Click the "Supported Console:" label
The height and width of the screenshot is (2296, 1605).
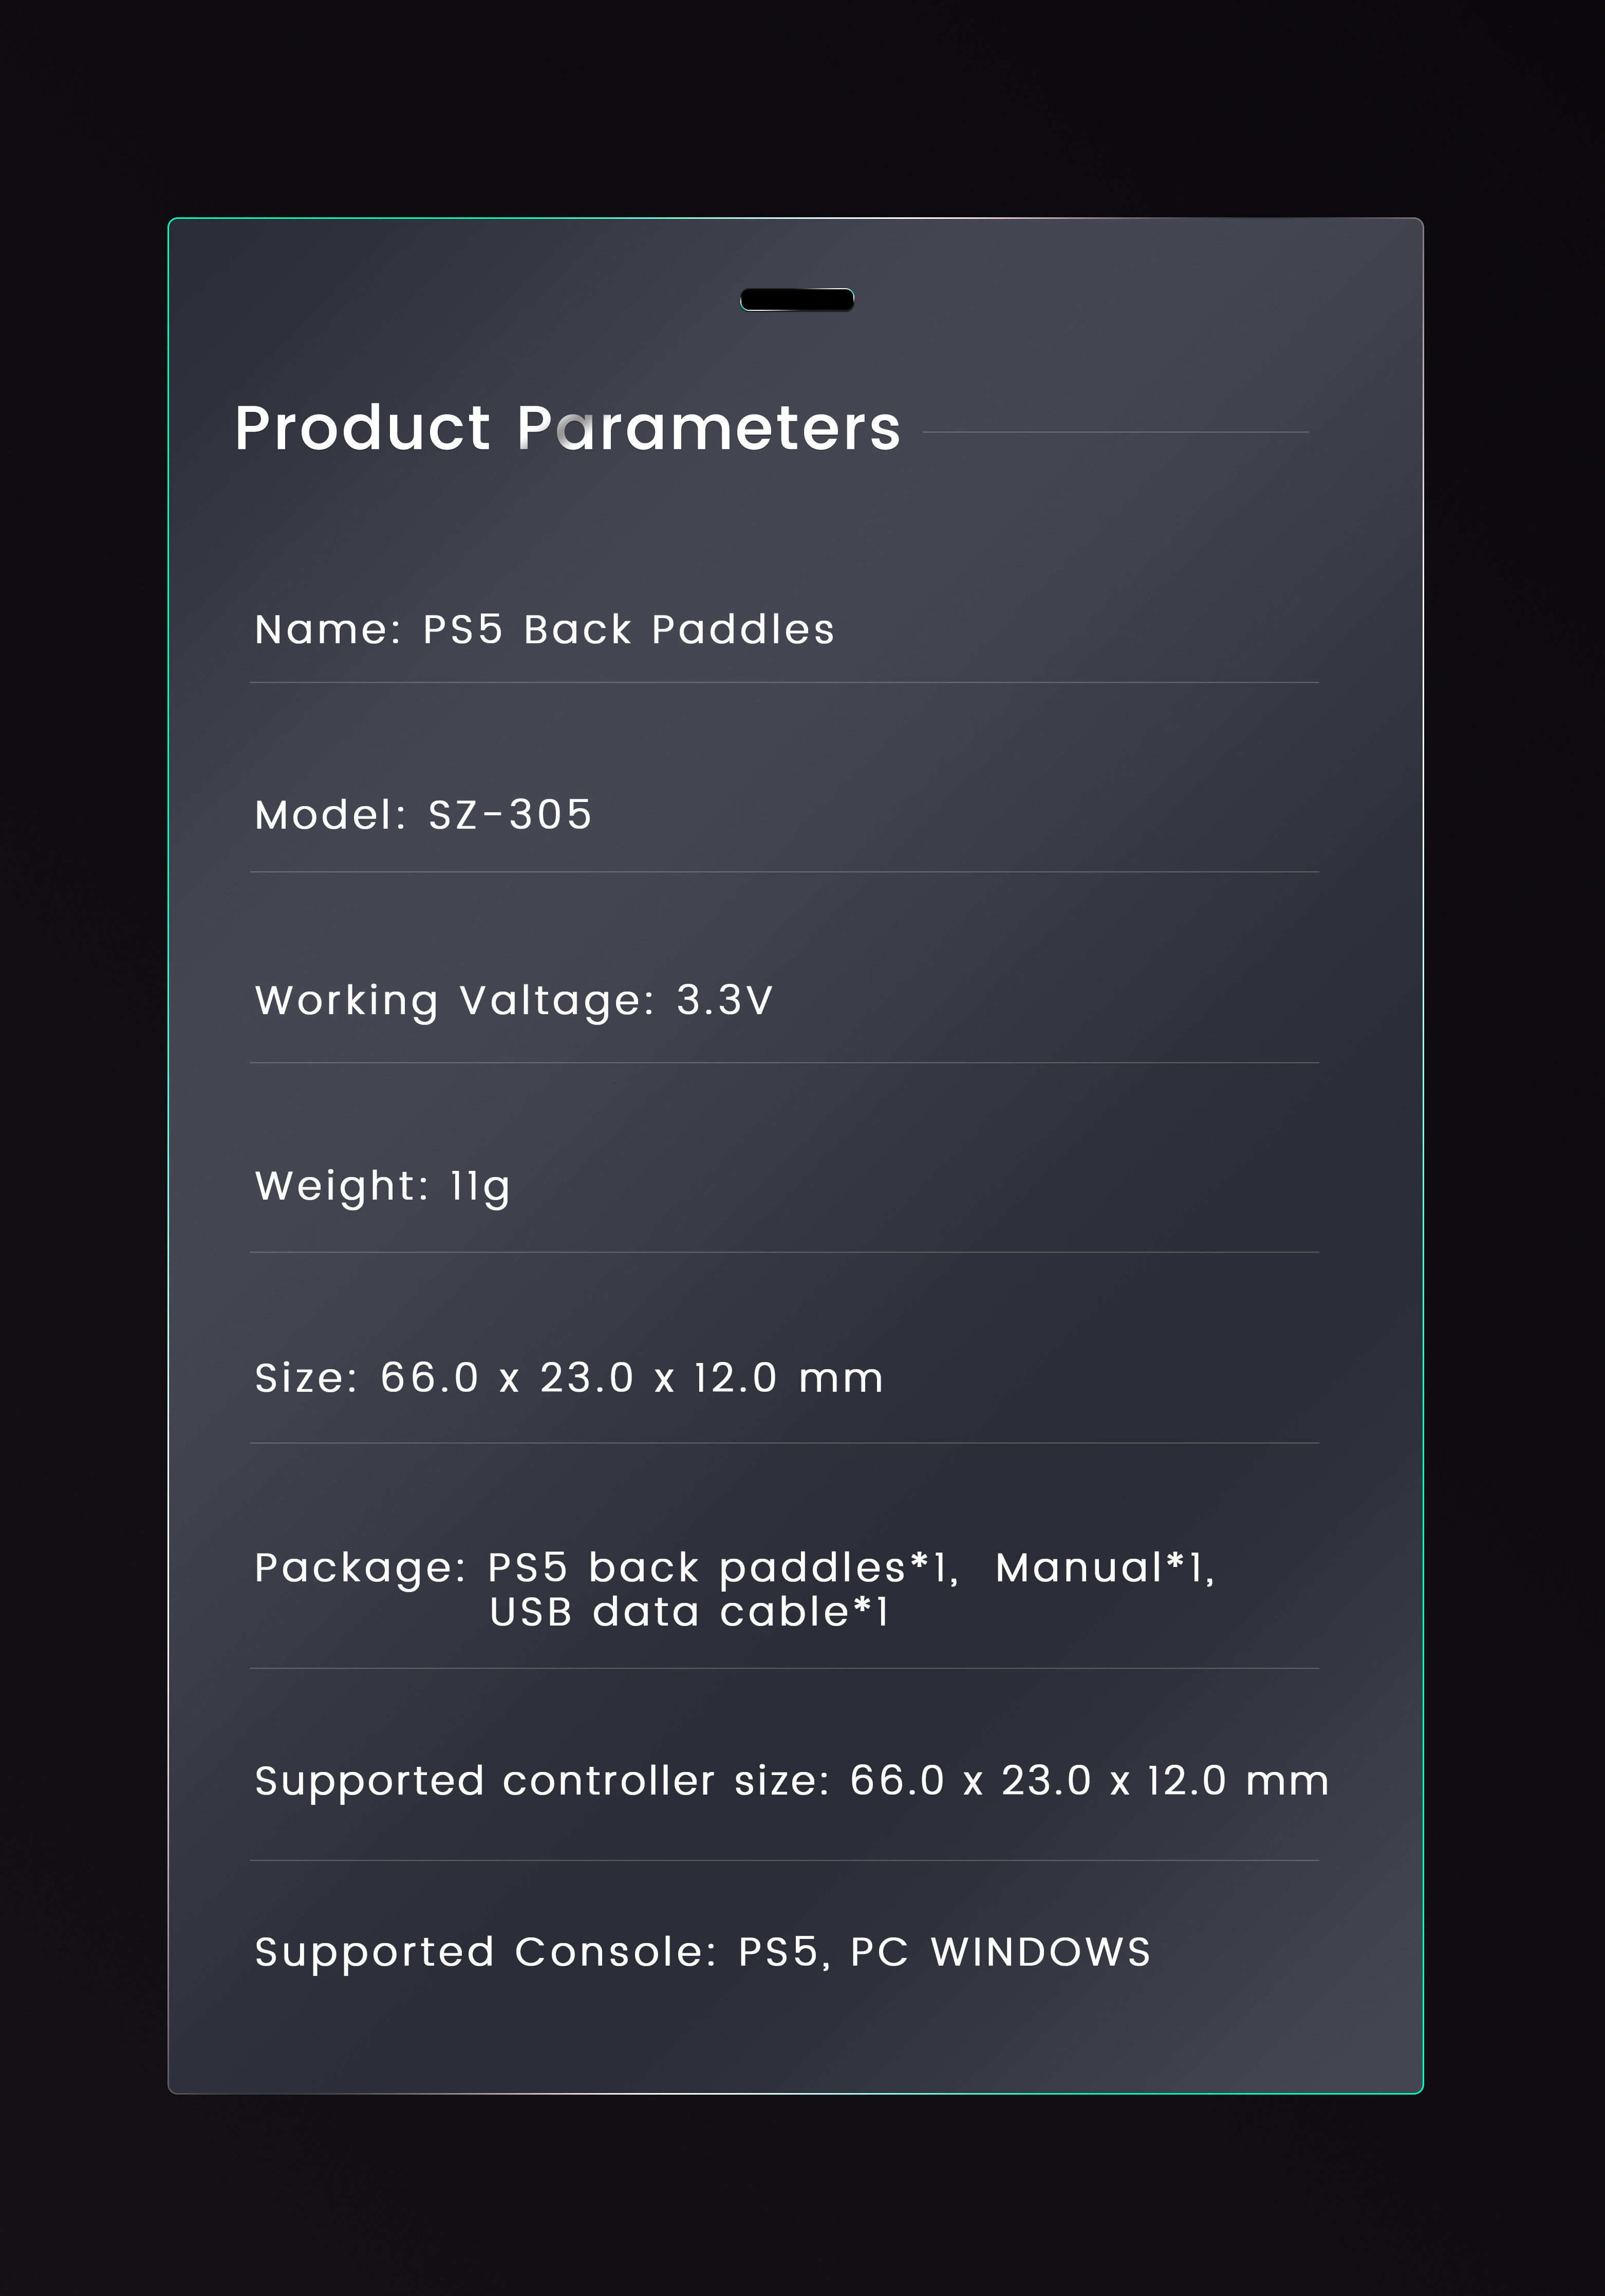[x=486, y=1952]
